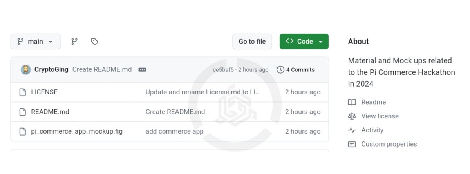Click the note icon beside Custom properties
Screen dimensions: 470x174
pyautogui.click(x=352, y=144)
